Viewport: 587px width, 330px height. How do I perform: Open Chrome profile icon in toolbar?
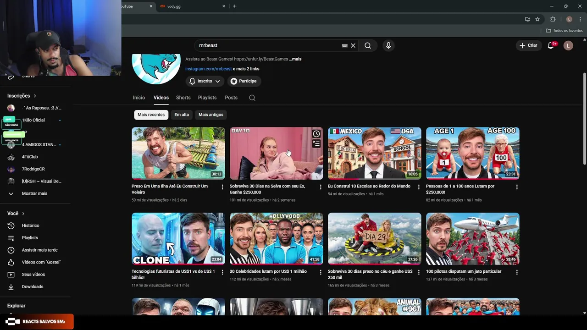569,19
